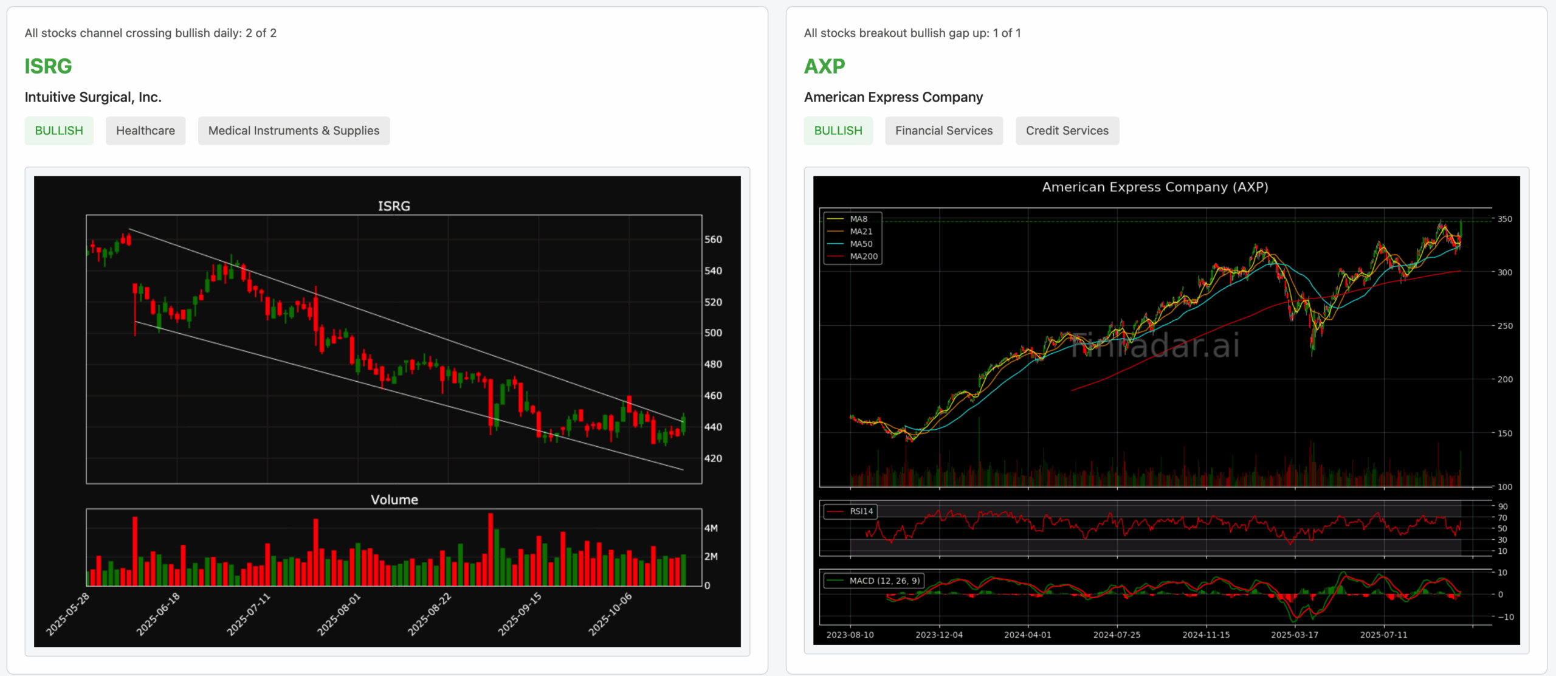Click the ISRG ticker heading

(x=48, y=66)
